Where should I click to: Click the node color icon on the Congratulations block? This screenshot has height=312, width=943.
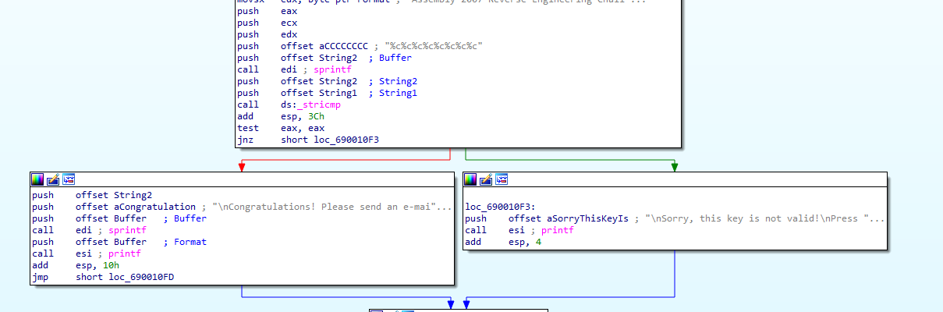click(x=37, y=179)
